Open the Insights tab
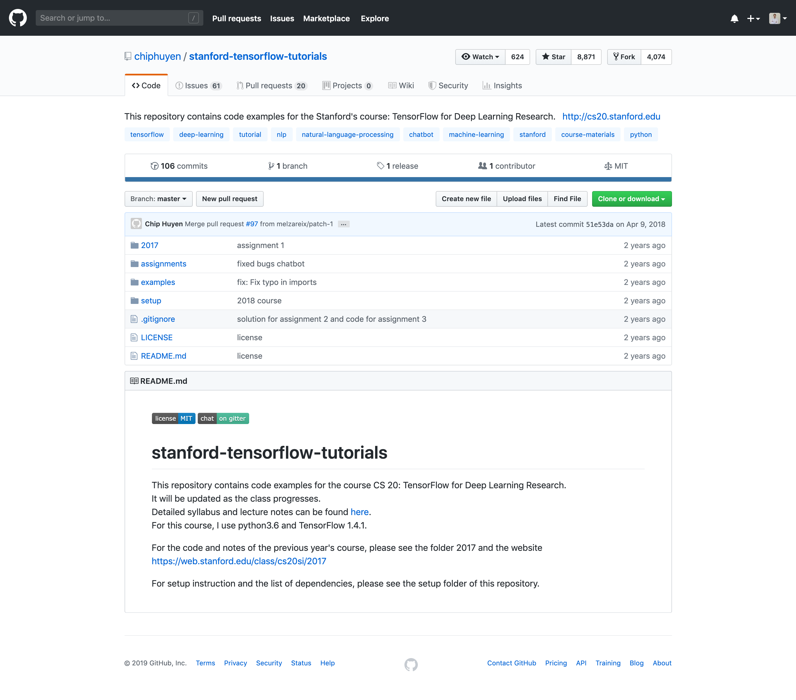Image resolution: width=796 pixels, height=700 pixels. [x=502, y=86]
